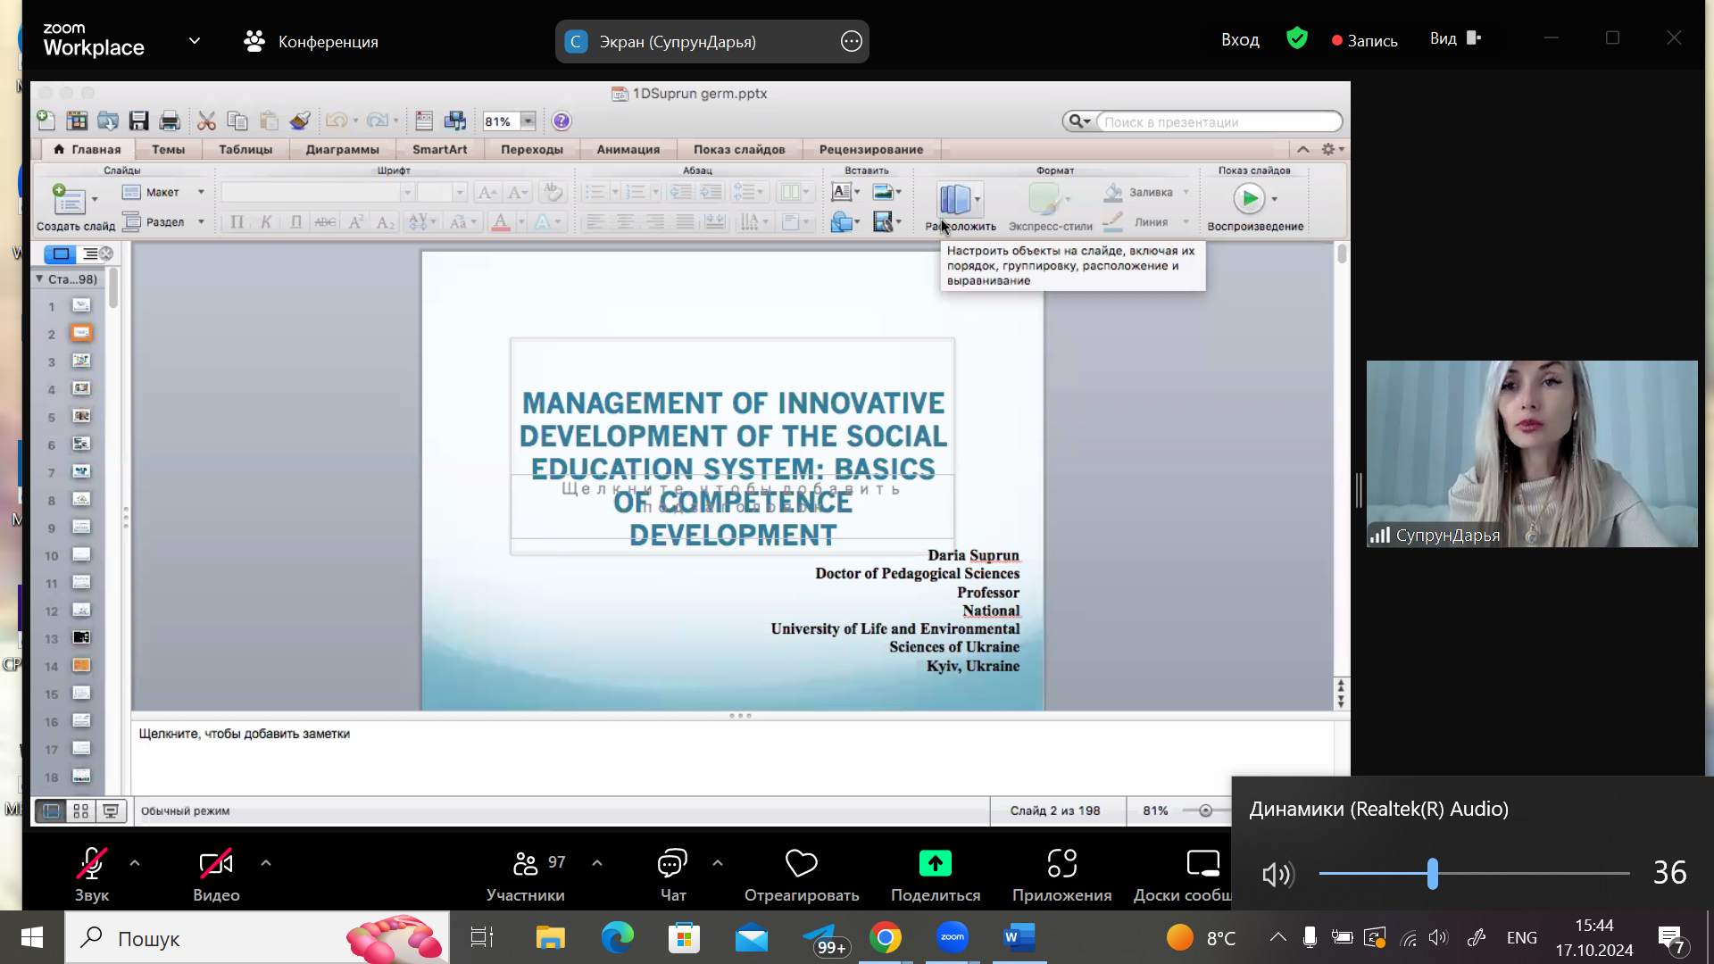This screenshot has height=964, width=1714.
Task: Mute the speaker icon in the volume popup
Action: click(1277, 874)
